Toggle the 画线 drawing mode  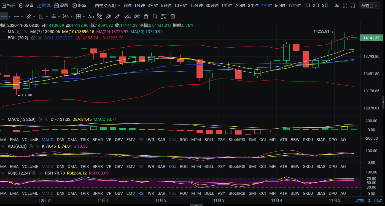44,6
